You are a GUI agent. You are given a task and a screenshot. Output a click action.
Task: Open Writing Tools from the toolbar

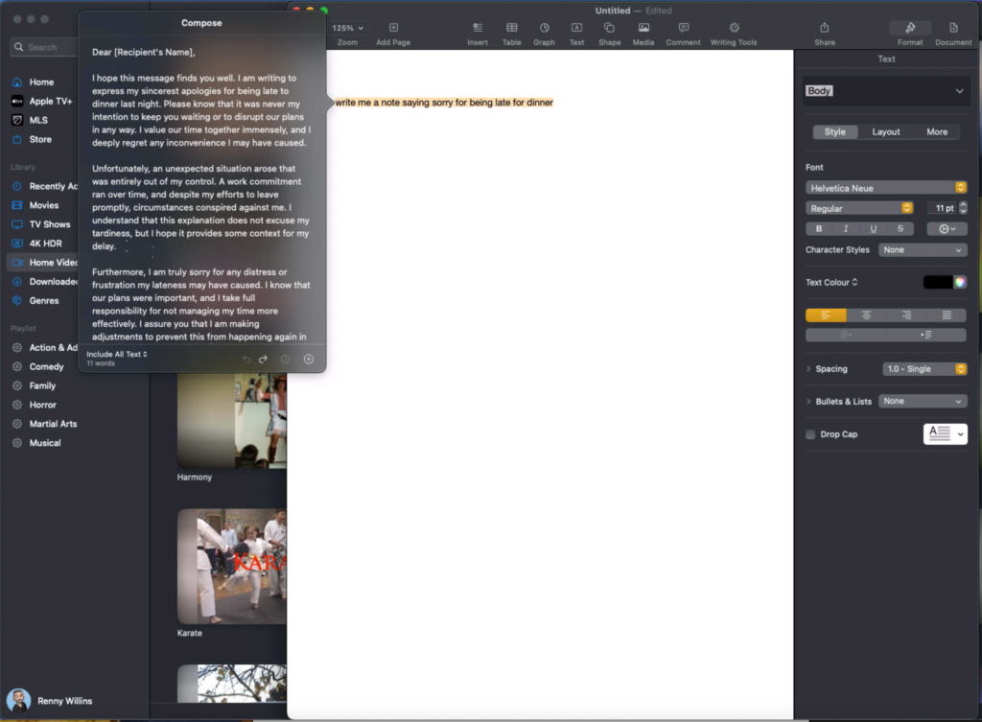coord(734,29)
